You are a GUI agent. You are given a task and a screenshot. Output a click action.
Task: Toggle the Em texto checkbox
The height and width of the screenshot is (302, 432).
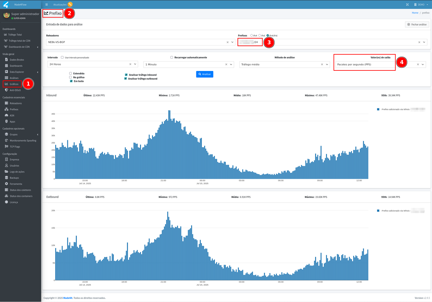[x=71, y=81]
